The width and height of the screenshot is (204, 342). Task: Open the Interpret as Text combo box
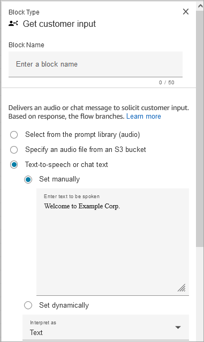coord(105,328)
